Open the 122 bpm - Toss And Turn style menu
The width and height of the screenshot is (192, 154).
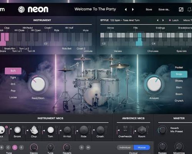click(125, 20)
